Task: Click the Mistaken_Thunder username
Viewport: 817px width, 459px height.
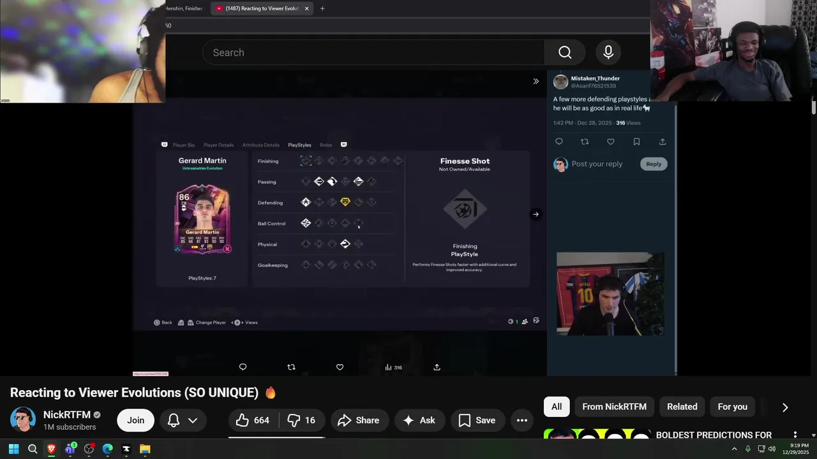Action: (595, 78)
